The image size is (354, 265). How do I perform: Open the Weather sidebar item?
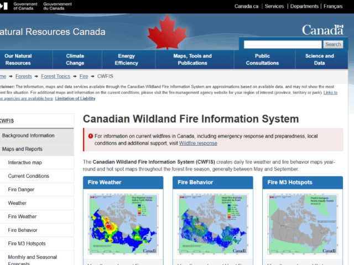(x=37, y=203)
